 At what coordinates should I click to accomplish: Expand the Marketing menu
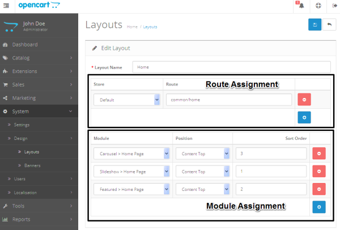39,98
